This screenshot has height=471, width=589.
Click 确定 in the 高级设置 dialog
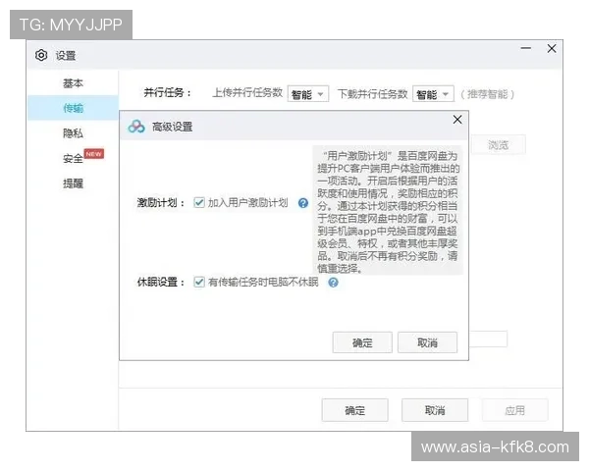[x=362, y=342]
